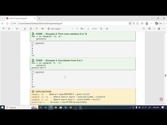Select the Highlight tool in PDF toolbar

(x=9, y=29)
